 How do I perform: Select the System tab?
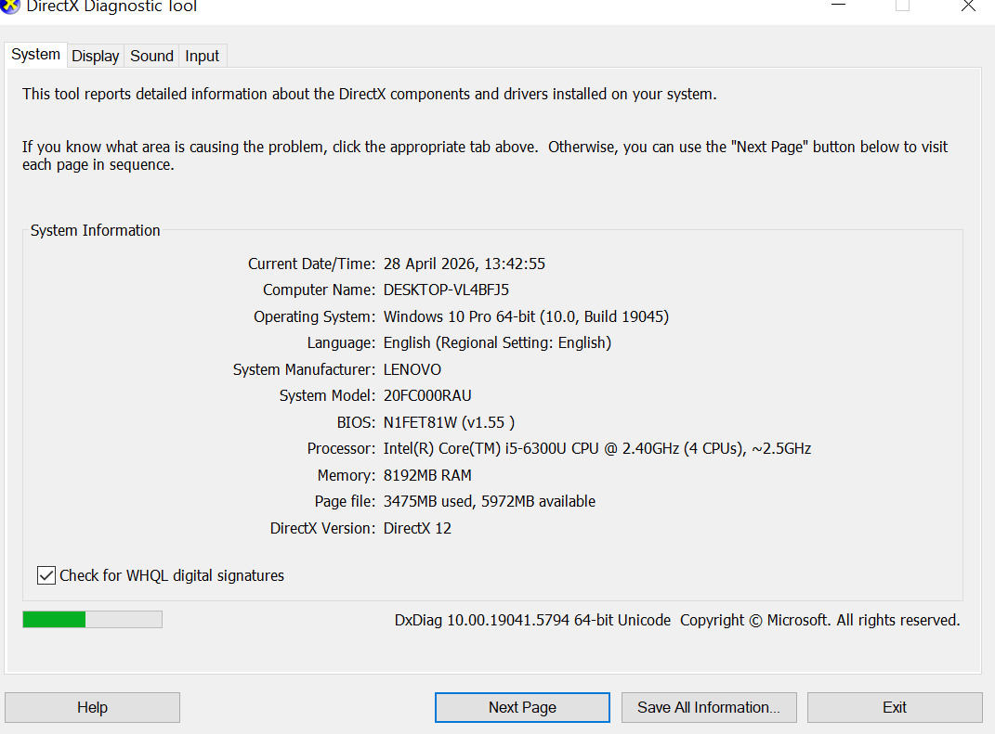(36, 55)
